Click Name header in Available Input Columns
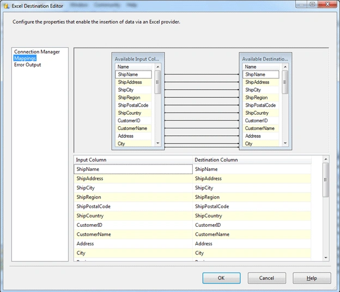This screenshot has height=292, width=340. click(133, 67)
